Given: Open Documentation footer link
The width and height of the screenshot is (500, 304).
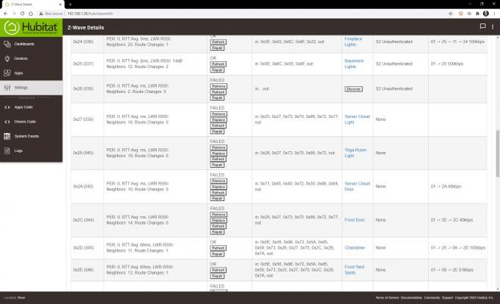Looking at the screenshot, I should pyautogui.click(x=411, y=298).
